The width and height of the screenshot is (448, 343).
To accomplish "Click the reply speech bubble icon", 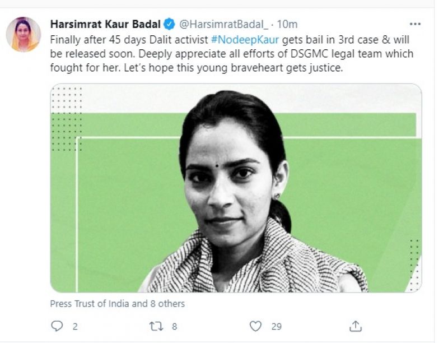I will point(57,326).
